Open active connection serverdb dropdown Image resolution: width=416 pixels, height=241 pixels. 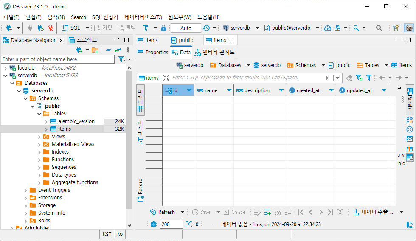[257, 28]
